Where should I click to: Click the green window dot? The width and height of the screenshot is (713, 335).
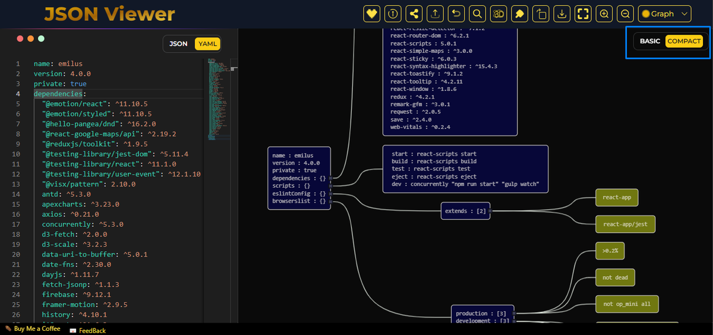click(x=41, y=38)
